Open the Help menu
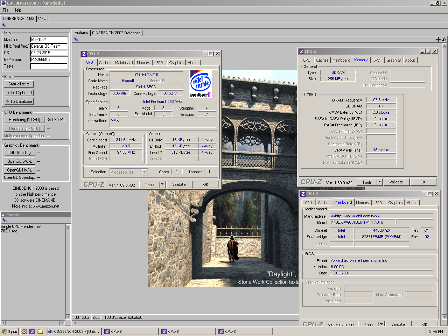Screen dimensions: 448x336 point(17,10)
